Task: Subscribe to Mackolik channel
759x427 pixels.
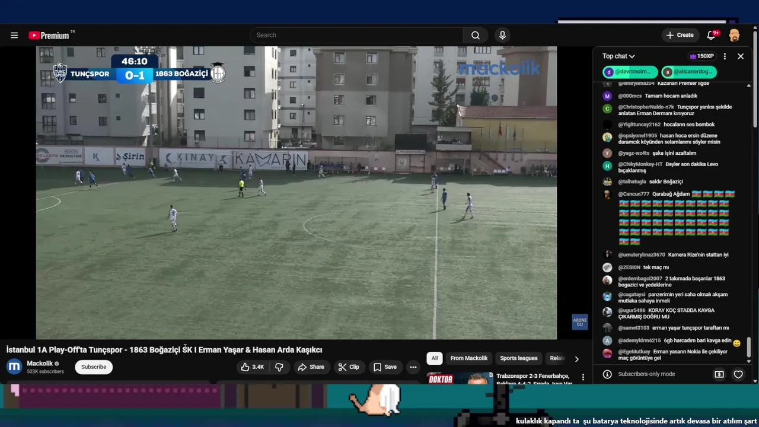Action: coord(94,367)
